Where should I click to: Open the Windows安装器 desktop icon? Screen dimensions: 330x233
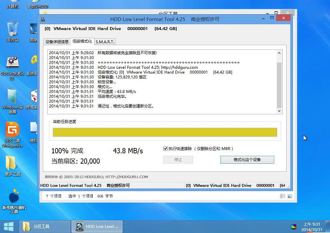tap(12, 101)
